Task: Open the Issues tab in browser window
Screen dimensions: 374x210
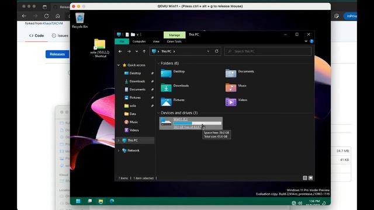Action: click(60, 36)
